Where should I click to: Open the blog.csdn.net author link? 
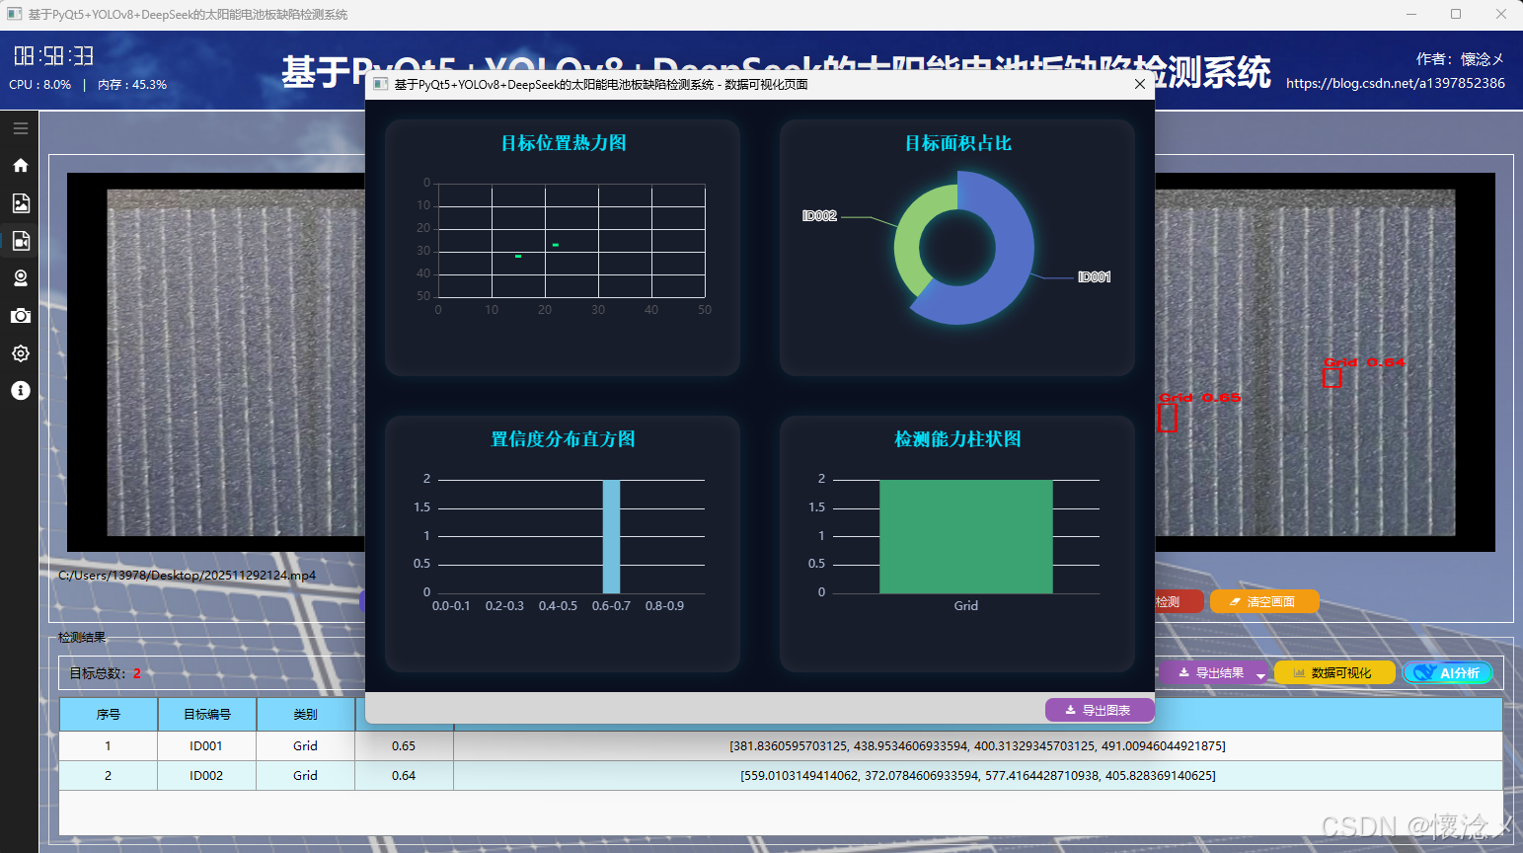pos(1396,83)
